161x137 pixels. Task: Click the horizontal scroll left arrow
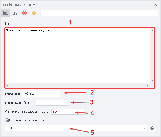(7, 86)
